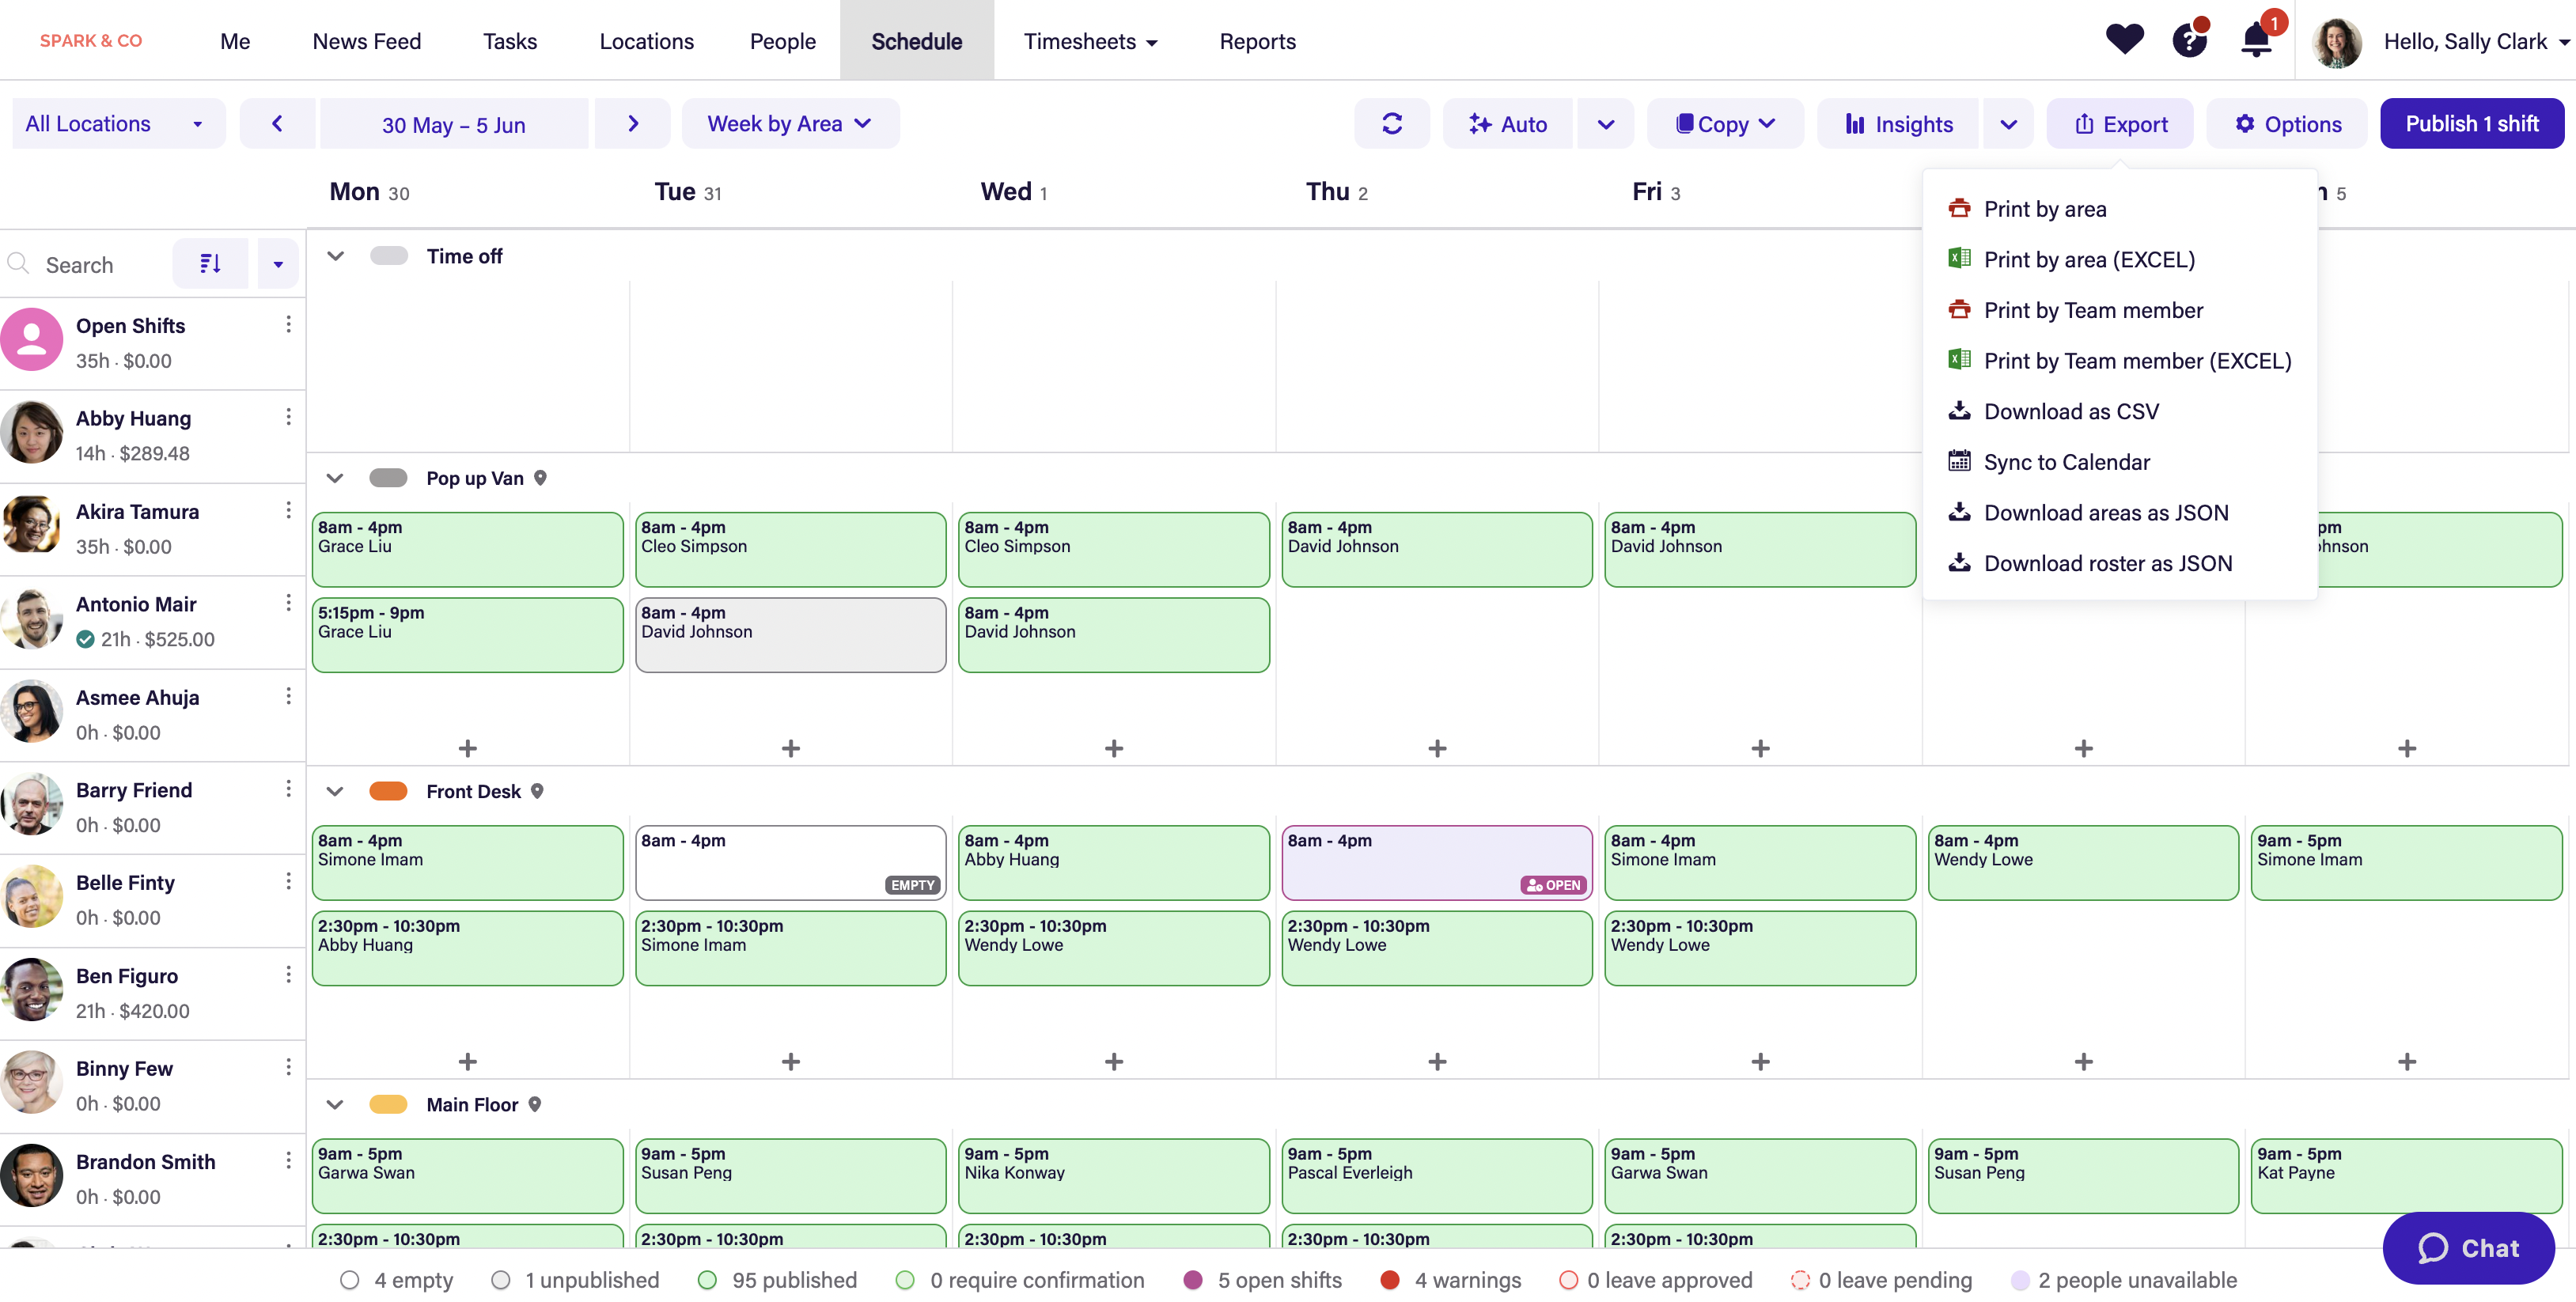
Task: Click the Auto schedule button
Action: [x=1507, y=123]
